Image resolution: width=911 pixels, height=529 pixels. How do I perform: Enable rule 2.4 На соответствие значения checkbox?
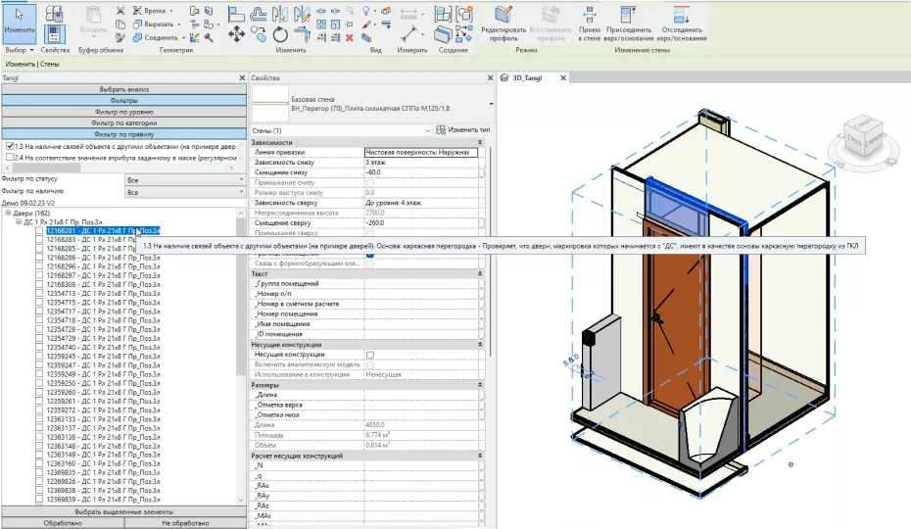point(10,157)
